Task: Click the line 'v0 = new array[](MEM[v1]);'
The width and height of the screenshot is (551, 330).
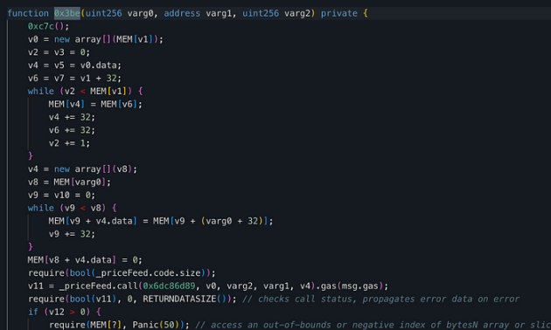Action: click(x=95, y=39)
